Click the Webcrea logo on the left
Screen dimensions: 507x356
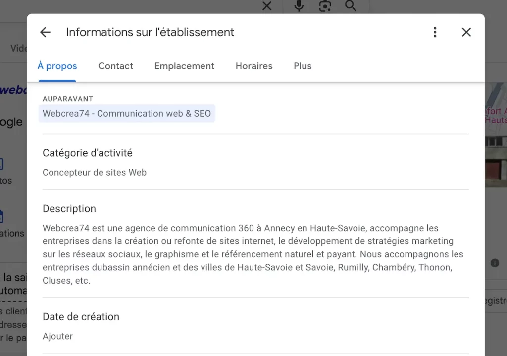click(x=13, y=90)
